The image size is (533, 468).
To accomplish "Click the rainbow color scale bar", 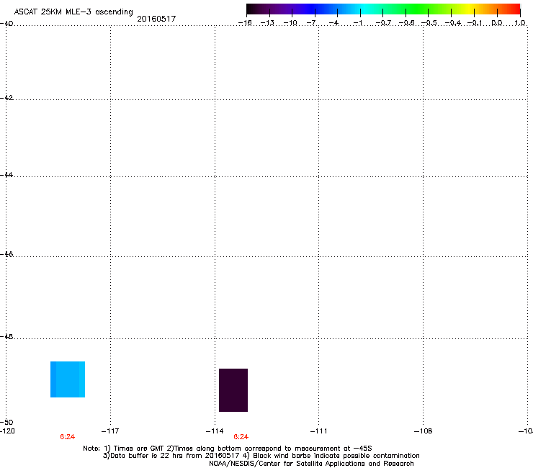I will [x=383, y=9].
